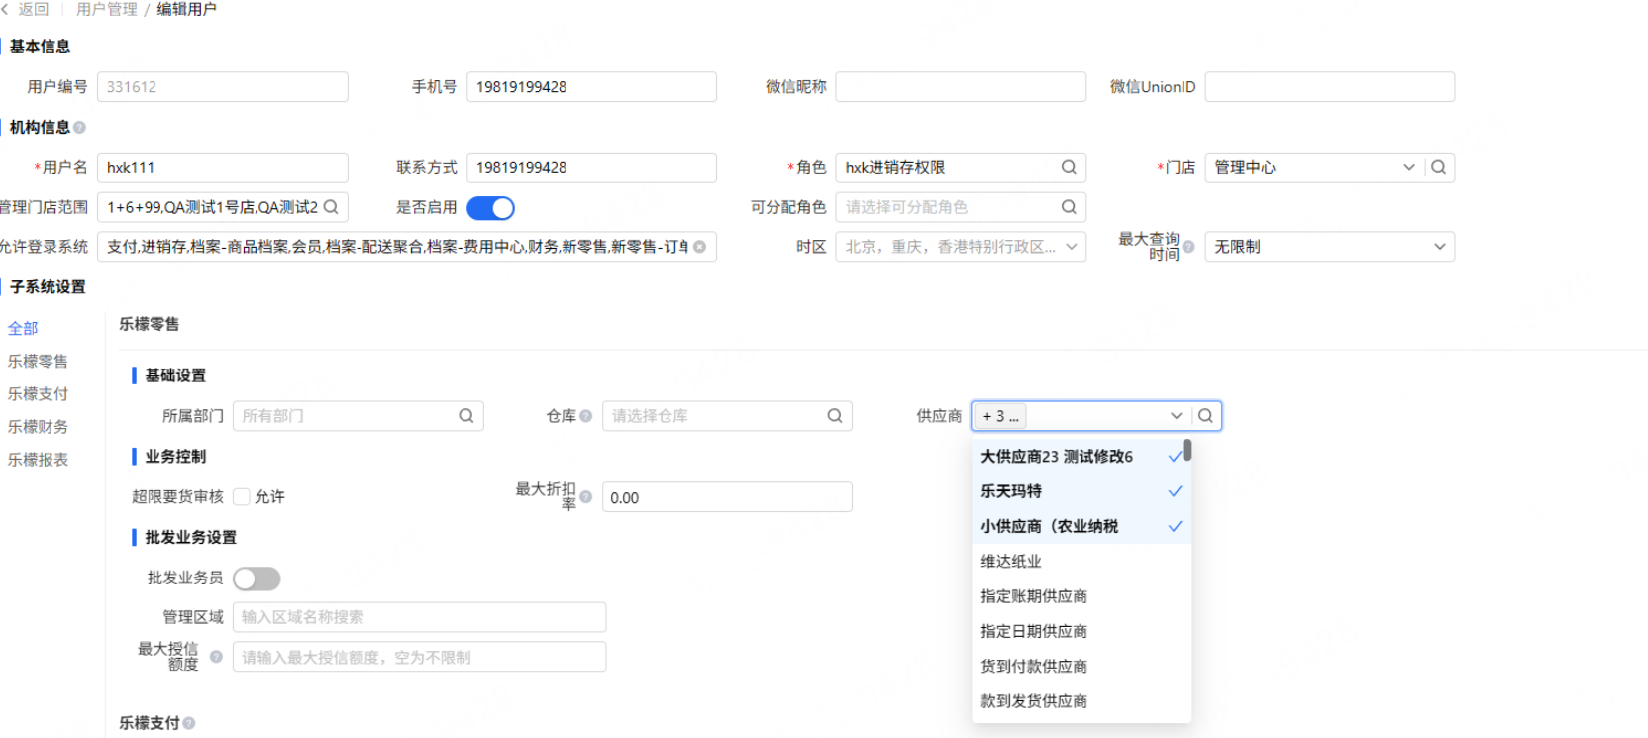
Task: Expand the 门店 dropdown showing 管理中心
Action: point(1408,167)
